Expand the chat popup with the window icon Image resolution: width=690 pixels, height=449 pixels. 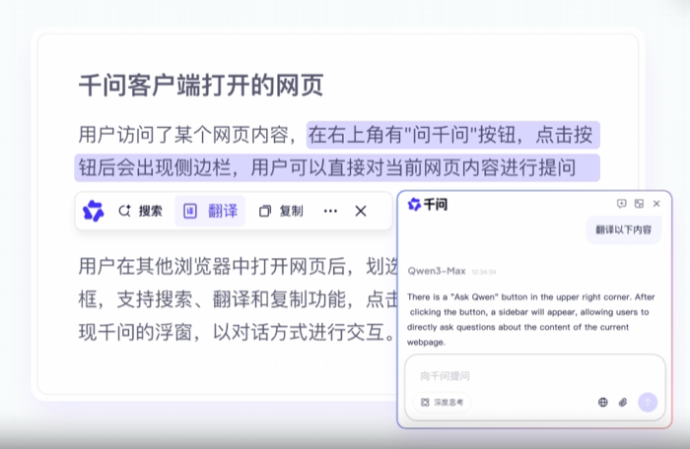point(639,204)
